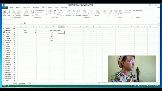The width and height of the screenshot is (162, 91).
Task: Select cell with class interval 15-25
Action: (54, 32)
